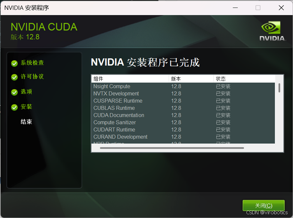Click the 版本 12.8 label under NVIDIA CUDA

[x=25, y=37]
